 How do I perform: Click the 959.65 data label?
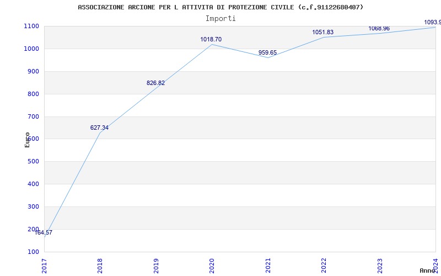pyautogui.click(x=267, y=52)
